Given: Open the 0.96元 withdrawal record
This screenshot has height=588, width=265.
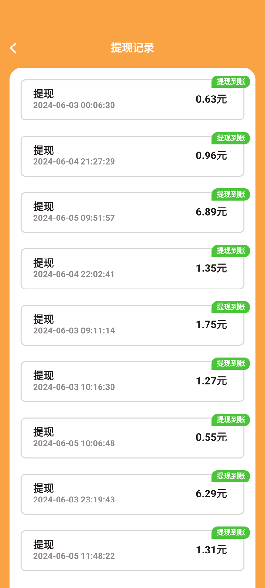Looking at the screenshot, I should click(132, 156).
